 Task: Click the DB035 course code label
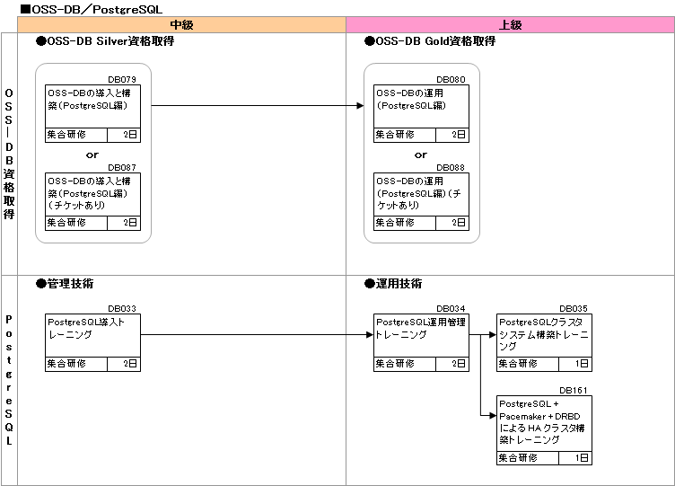574,309
